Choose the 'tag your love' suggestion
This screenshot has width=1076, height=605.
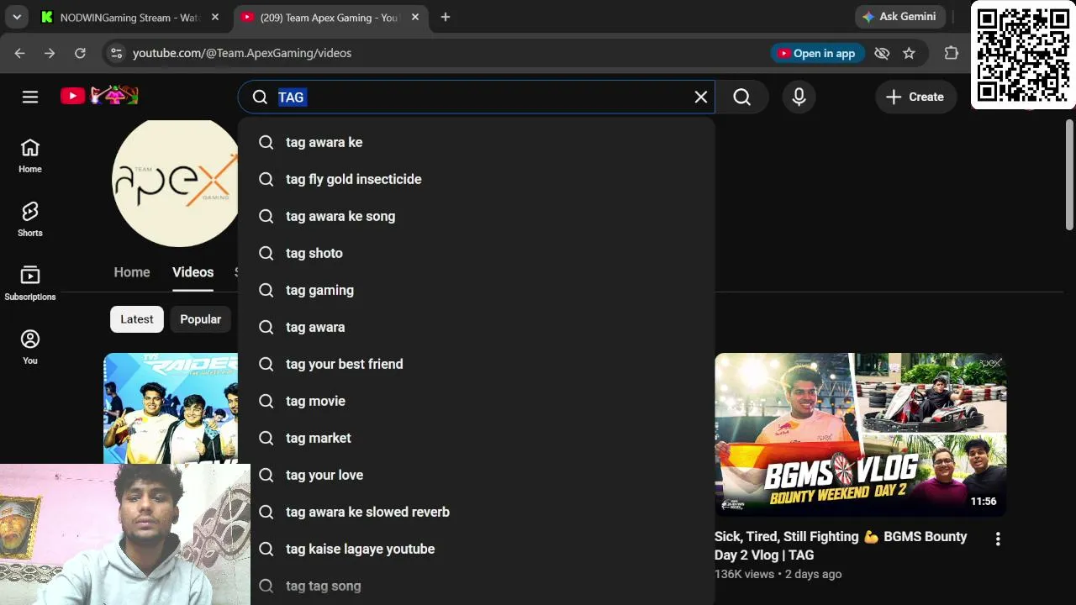pos(477,475)
